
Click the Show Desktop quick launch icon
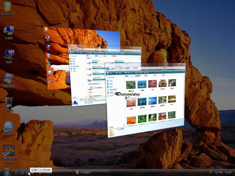point(22,172)
